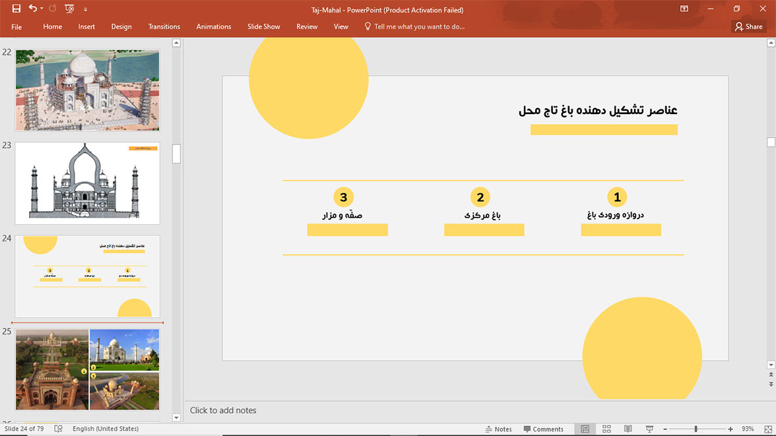Viewport: 776px width, 436px height.
Task: Start slideshow from beginning via the toolbar icon
Action: point(69,9)
